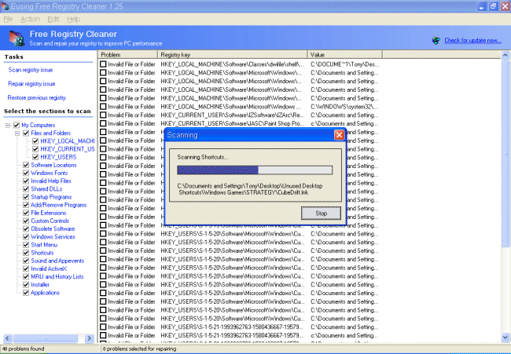Select the Installer label in the tree
Viewport: 511px width, 354px height.
40,285
